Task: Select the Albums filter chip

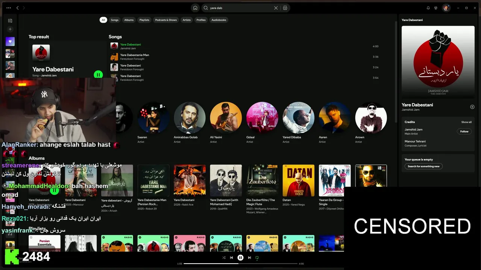Action: (129, 20)
